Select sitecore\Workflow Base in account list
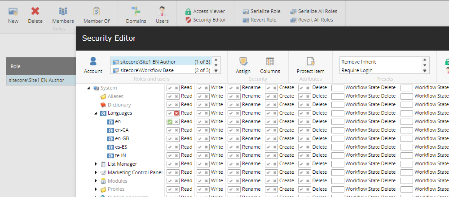 162,70
